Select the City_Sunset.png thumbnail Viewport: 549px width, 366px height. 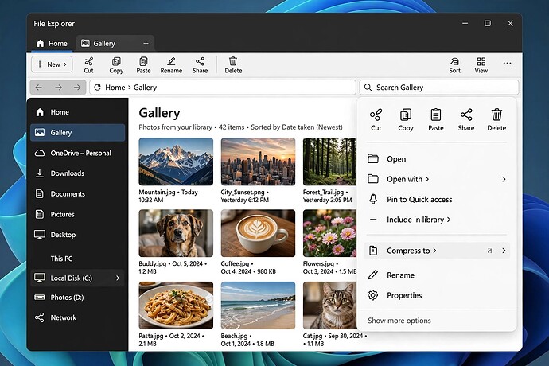[258, 162]
